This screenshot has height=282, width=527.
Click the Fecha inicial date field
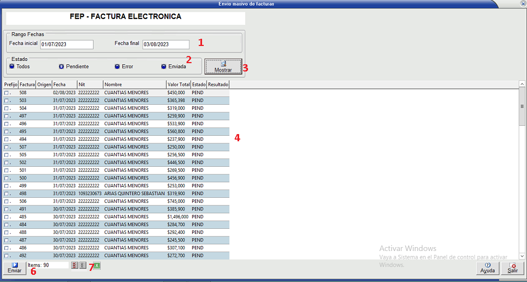point(66,45)
